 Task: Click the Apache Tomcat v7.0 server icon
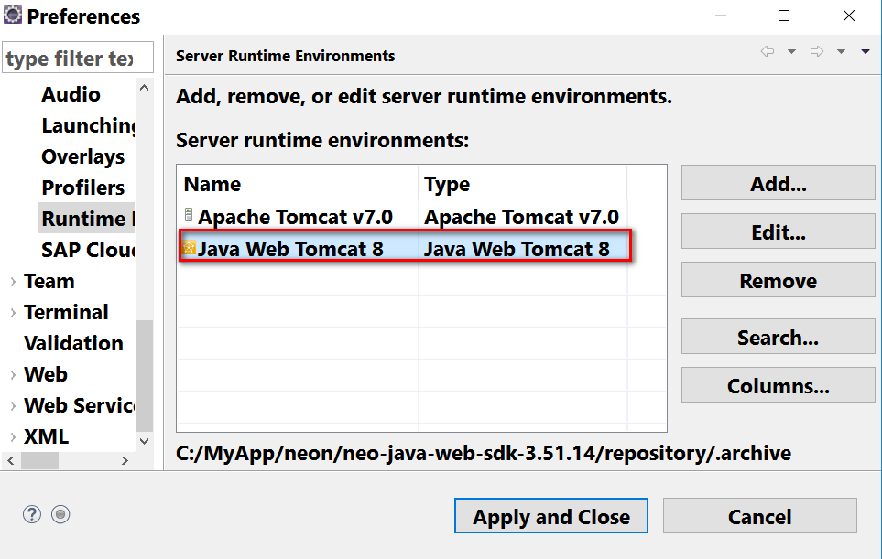[x=189, y=217]
